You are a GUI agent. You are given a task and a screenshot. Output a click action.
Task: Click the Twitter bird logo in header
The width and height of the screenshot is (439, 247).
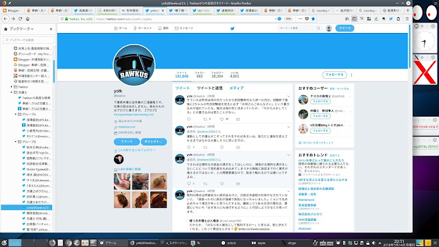[x=233, y=28]
